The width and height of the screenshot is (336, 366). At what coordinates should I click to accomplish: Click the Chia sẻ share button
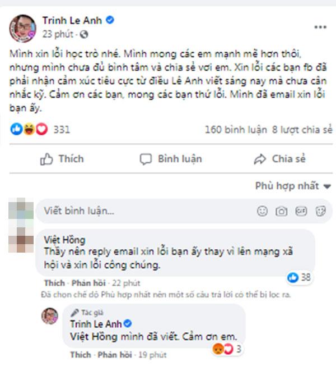(x=279, y=159)
